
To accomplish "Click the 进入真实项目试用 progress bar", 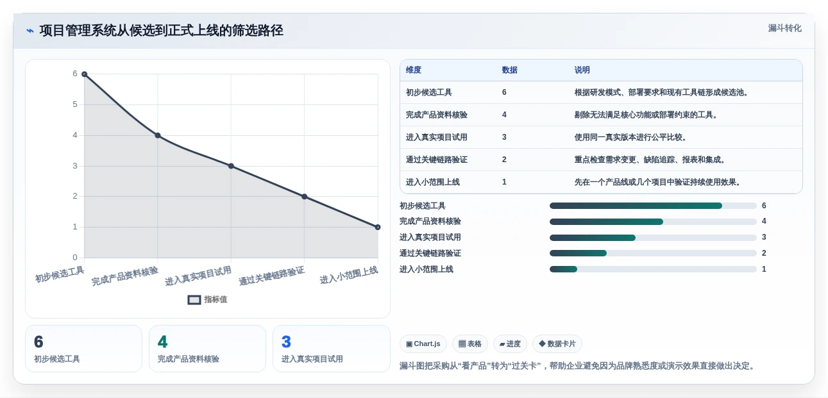I will pyautogui.click(x=653, y=238).
